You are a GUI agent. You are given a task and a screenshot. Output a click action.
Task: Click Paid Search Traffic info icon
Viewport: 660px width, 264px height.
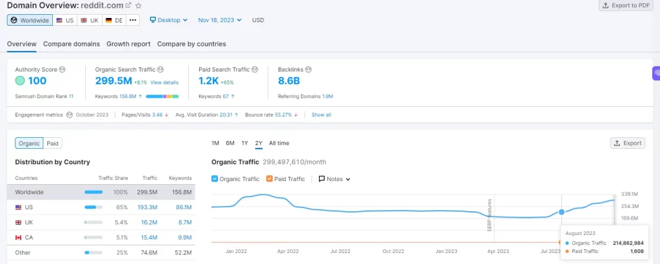click(x=255, y=70)
